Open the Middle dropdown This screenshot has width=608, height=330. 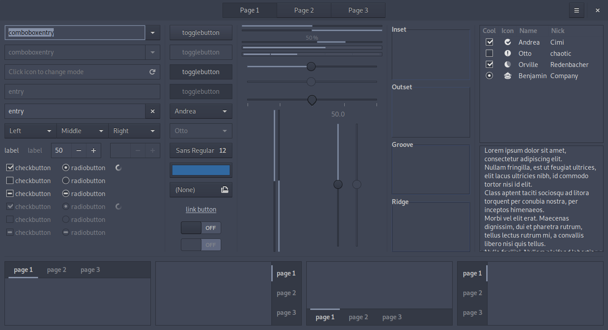82,131
